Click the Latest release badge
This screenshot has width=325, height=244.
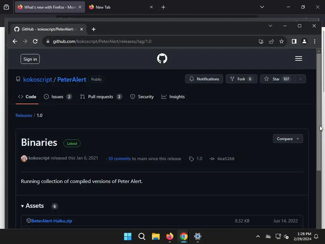click(72, 143)
